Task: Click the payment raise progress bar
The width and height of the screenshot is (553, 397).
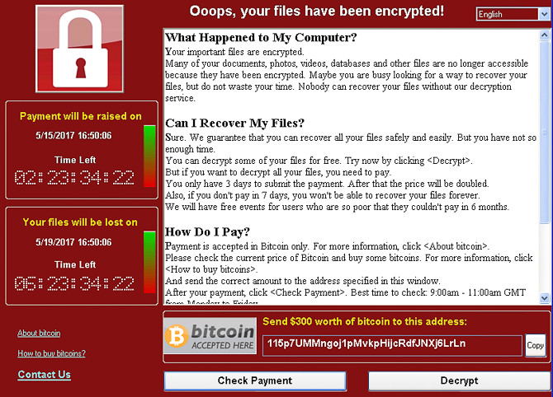Action: [x=149, y=156]
